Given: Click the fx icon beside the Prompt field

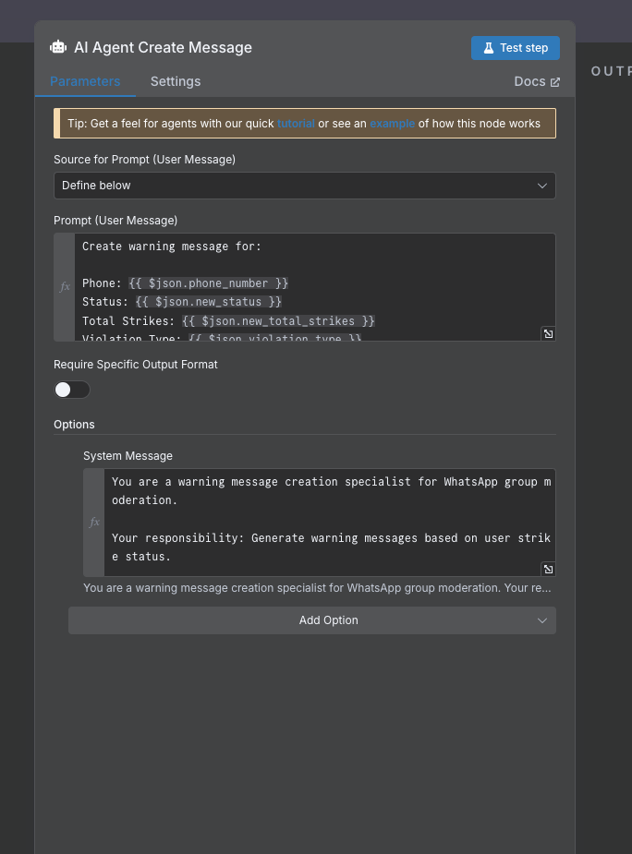Looking at the screenshot, I should click(65, 287).
